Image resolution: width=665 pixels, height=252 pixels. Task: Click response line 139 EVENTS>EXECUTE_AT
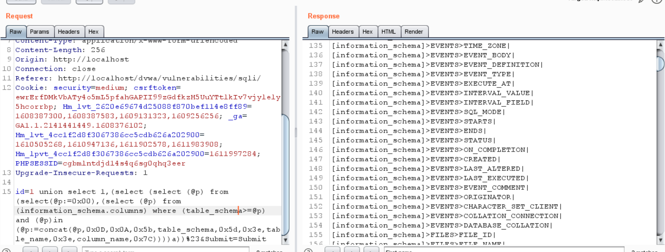423,84
